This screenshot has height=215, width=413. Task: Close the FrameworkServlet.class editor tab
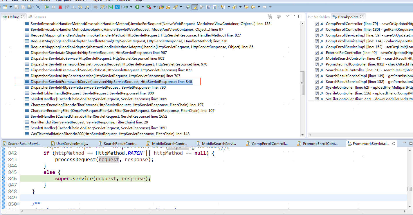pos(394,143)
